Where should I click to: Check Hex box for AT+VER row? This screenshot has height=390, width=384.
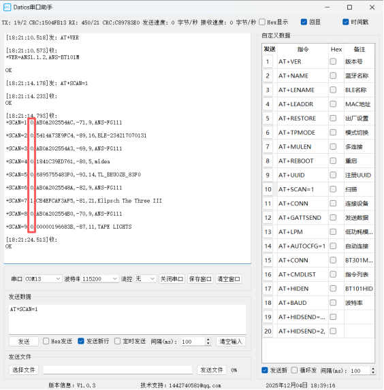click(333, 61)
